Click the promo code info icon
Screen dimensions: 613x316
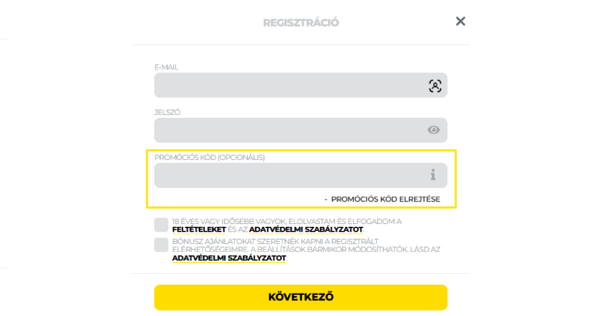click(433, 175)
